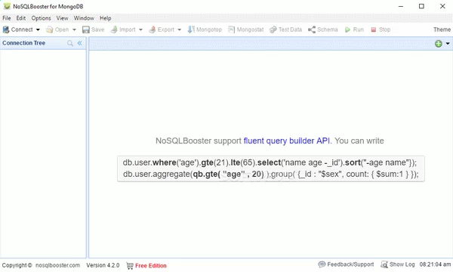The image size is (453, 272).
Task: Open the File menu
Action: pos(6,18)
